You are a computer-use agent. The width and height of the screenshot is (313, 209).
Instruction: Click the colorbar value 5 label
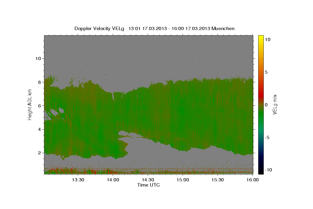tap(266, 72)
